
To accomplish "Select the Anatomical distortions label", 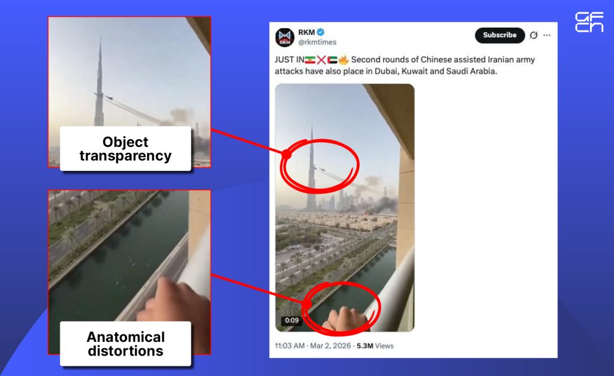I will (125, 344).
